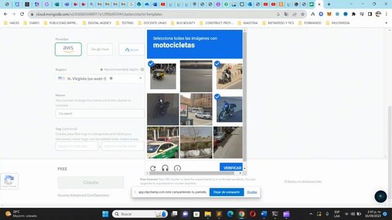Click the reCAPTCHA badge at page left
This screenshot has height=220, width=392.
point(9,181)
